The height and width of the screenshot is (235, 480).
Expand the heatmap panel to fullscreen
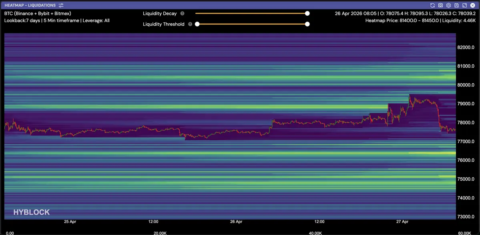point(464,5)
